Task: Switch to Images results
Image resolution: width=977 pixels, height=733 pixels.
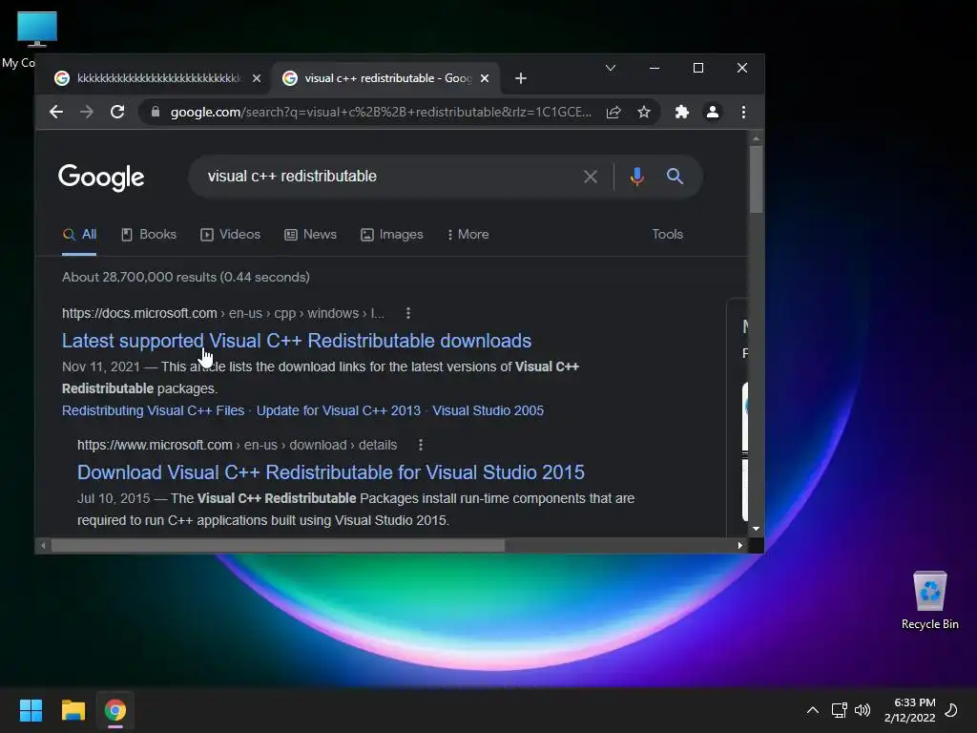Action: 392,235
